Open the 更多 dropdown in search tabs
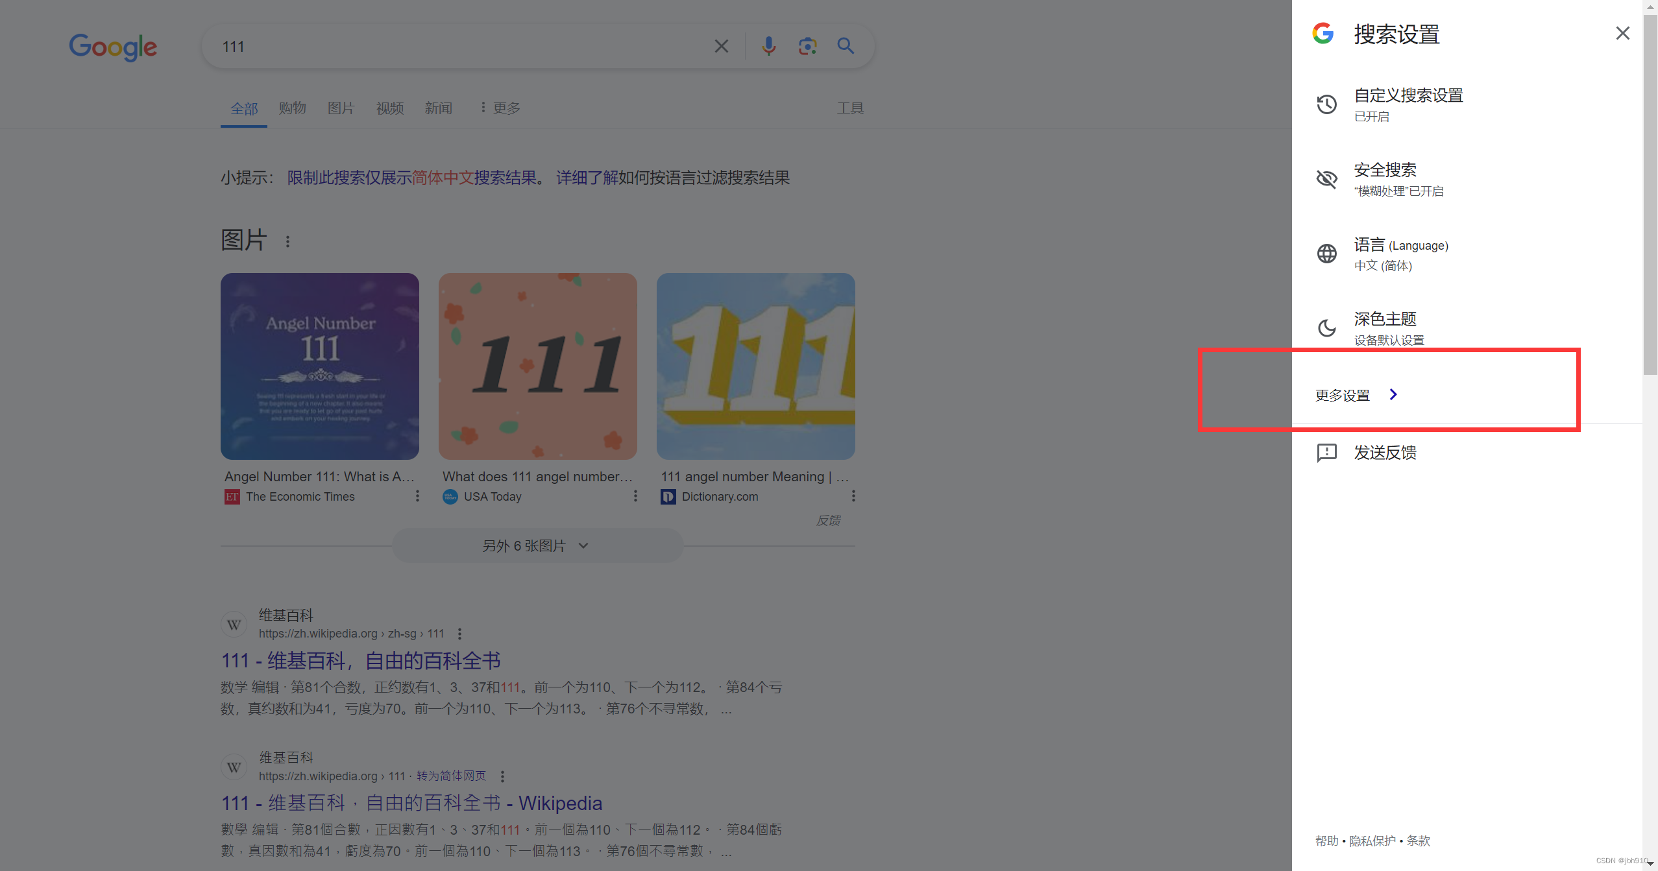Image resolution: width=1658 pixels, height=871 pixels. tap(500, 108)
